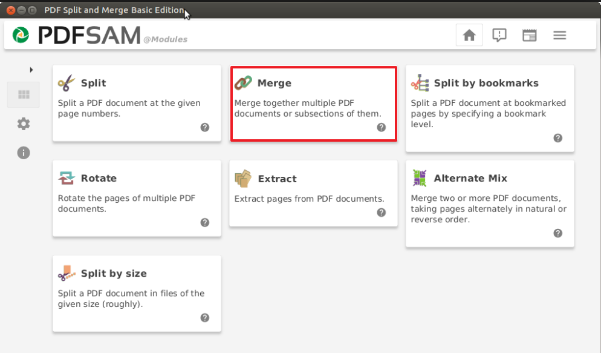Expand the left sidebar arrow
The width and height of the screenshot is (601, 353).
coord(31,70)
